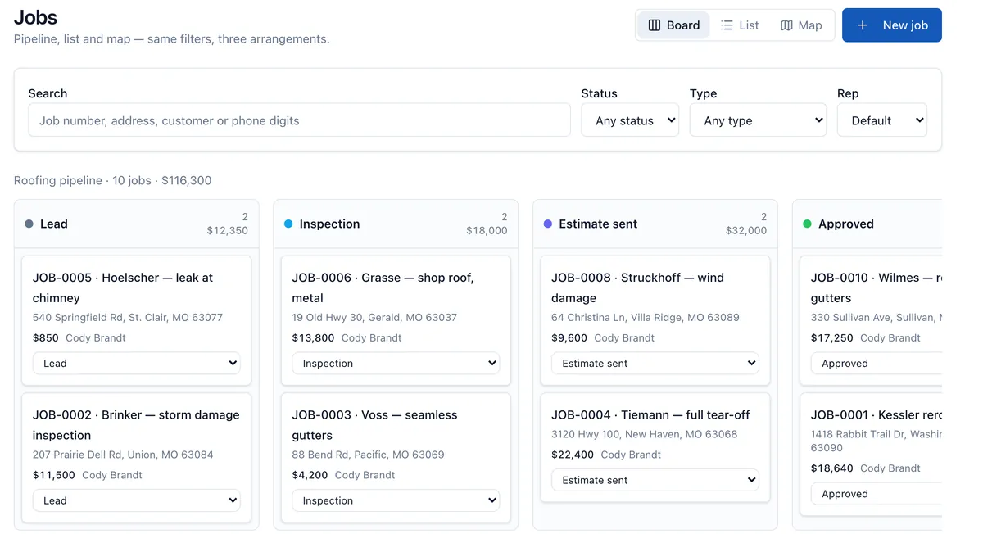Change stage dropdown for JOB-0002 Brinker
The image size is (983, 534).
[x=136, y=500]
